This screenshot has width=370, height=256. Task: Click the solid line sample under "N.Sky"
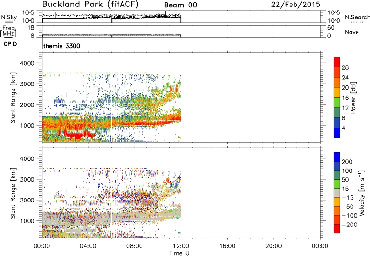tap(8, 22)
